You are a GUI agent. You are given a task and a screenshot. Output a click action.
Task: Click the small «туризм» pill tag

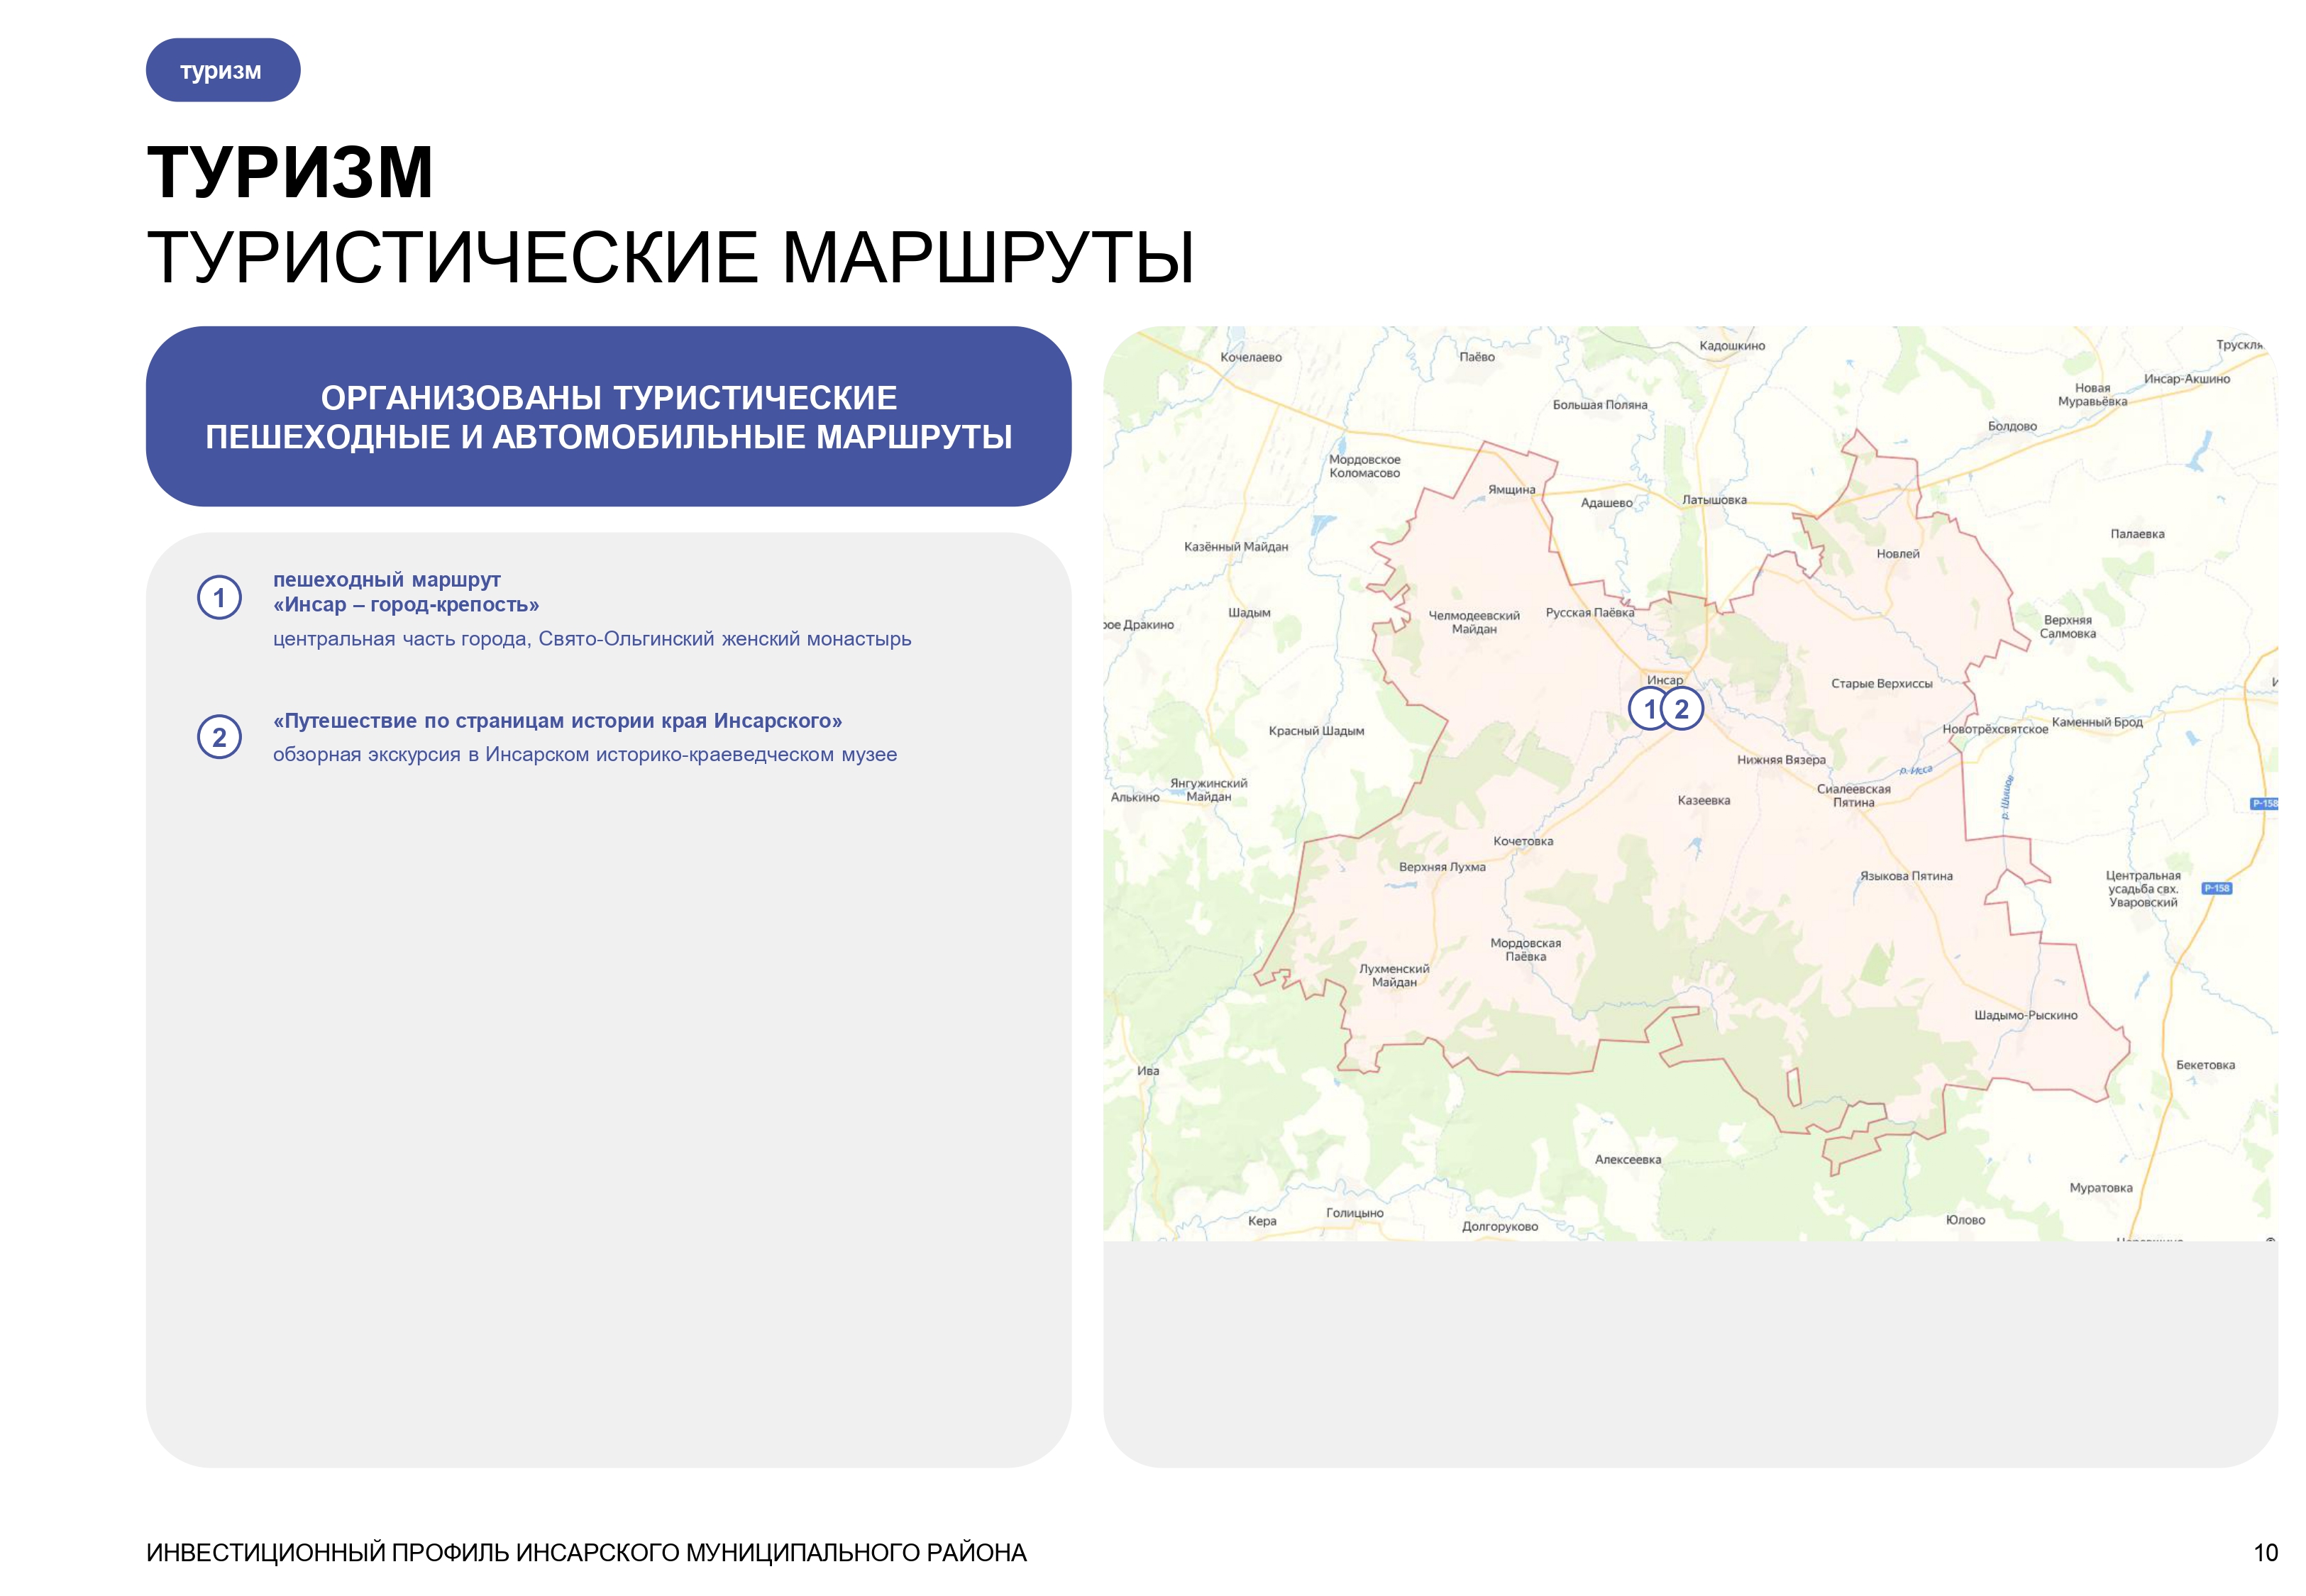click(x=223, y=70)
